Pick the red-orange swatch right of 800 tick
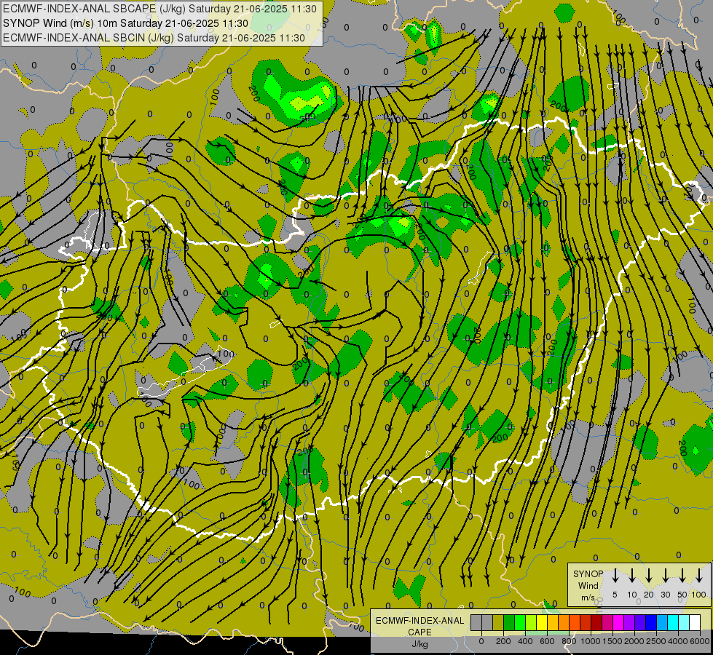 pos(575,622)
